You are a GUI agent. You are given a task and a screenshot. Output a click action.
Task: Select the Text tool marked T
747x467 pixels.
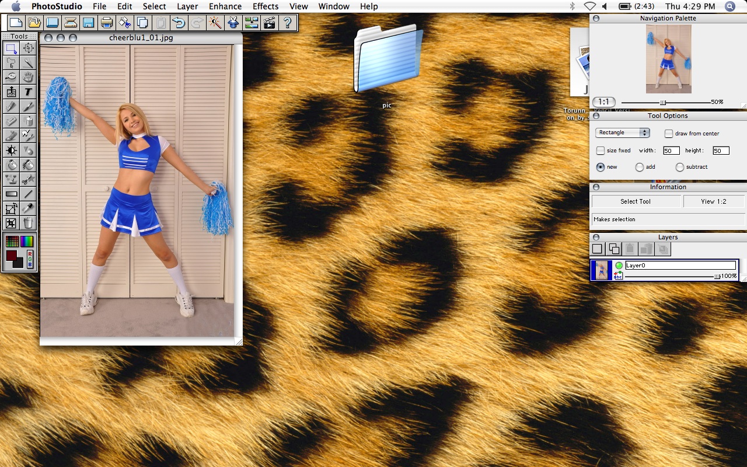point(28,91)
